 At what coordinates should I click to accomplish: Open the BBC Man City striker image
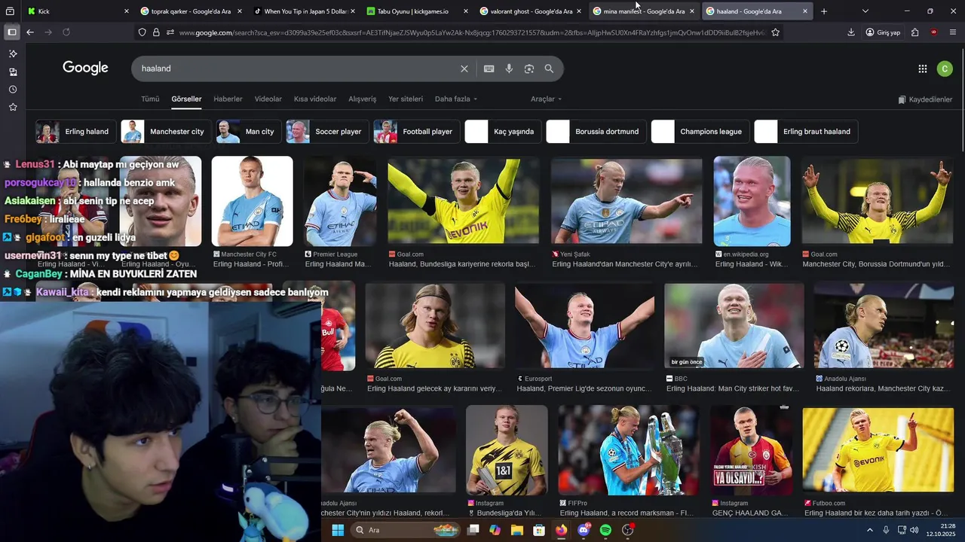734,325
